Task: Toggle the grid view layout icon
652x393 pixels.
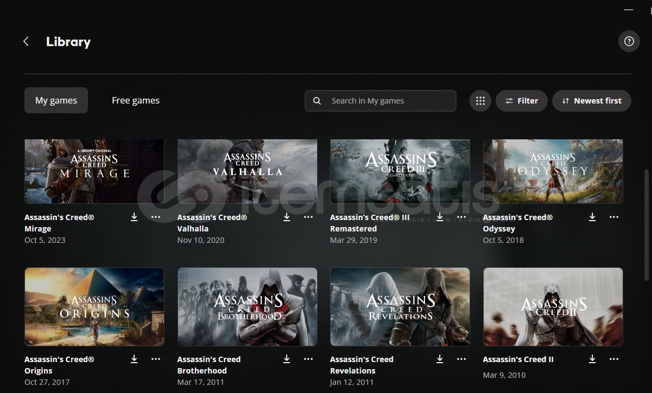Action: [x=480, y=101]
